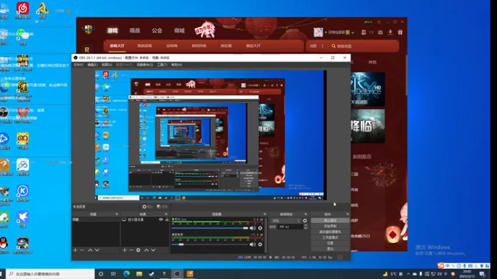Click the Windows taskbar search box
Image resolution: width=497 pixels, height=279 pixels.
(x=51, y=274)
